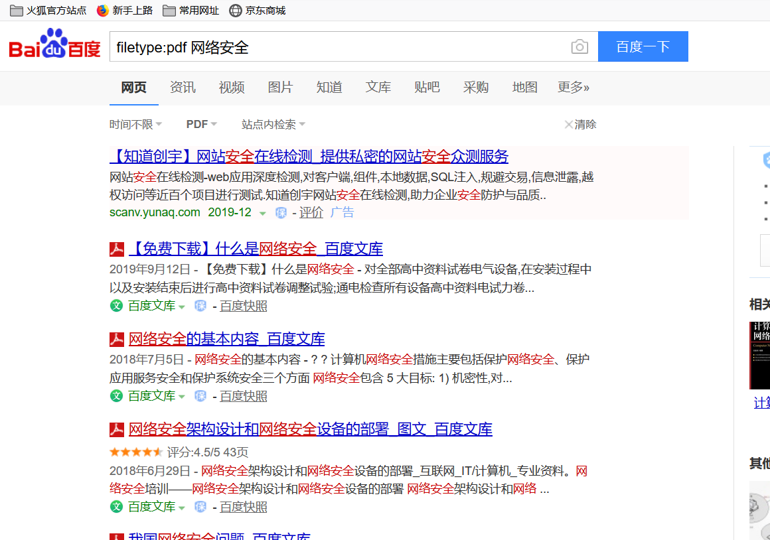The width and height of the screenshot is (770, 540).
Task: Open 我国网络安全问题_百度文库 result
Action: [220, 536]
